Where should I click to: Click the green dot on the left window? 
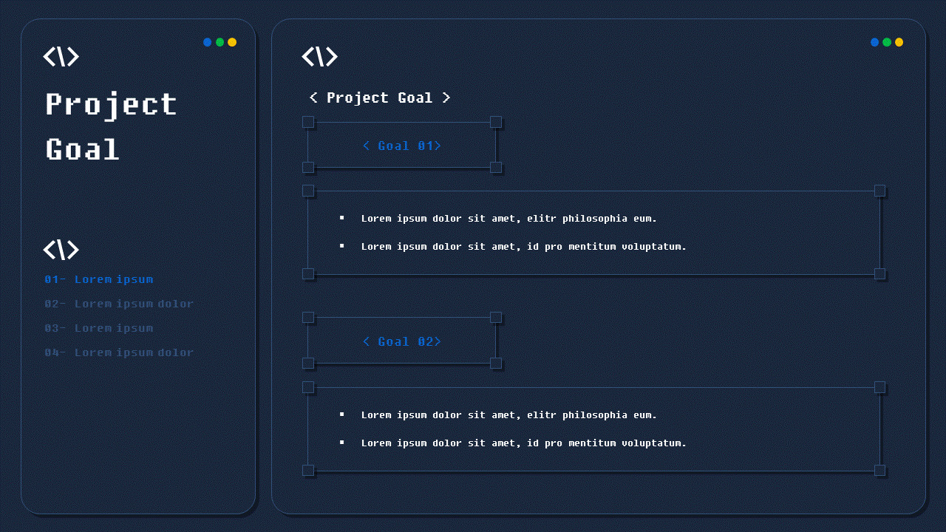click(220, 42)
